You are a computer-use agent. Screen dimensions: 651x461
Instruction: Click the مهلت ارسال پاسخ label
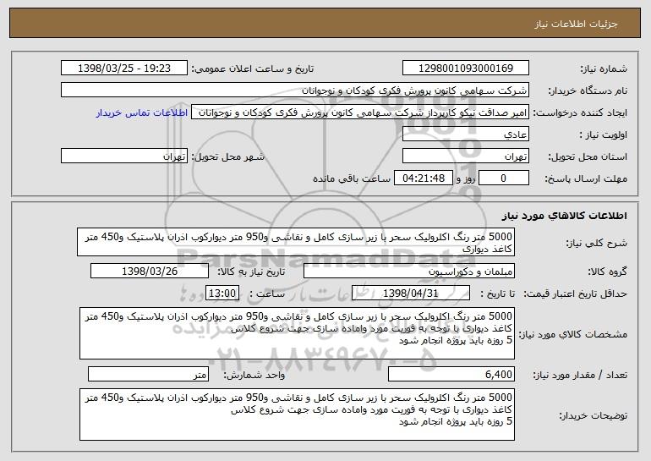coord(586,178)
